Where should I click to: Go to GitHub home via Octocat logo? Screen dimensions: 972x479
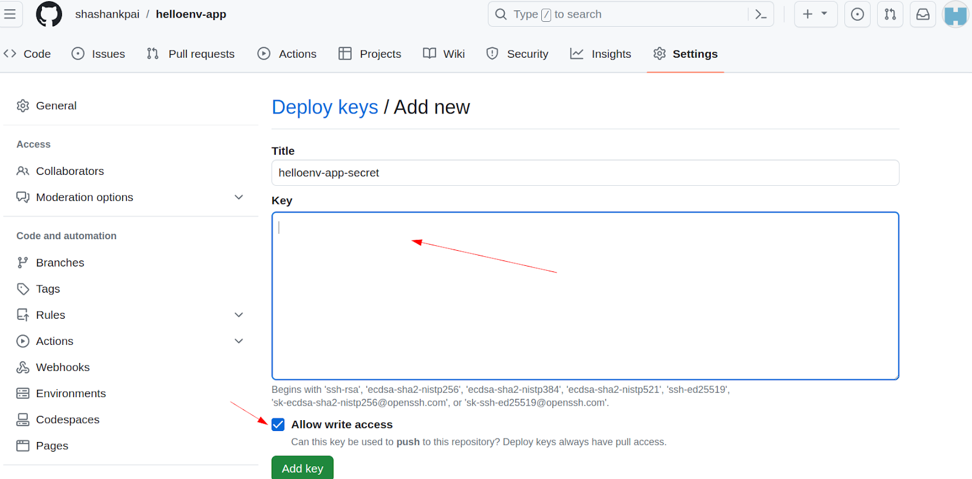(x=49, y=14)
